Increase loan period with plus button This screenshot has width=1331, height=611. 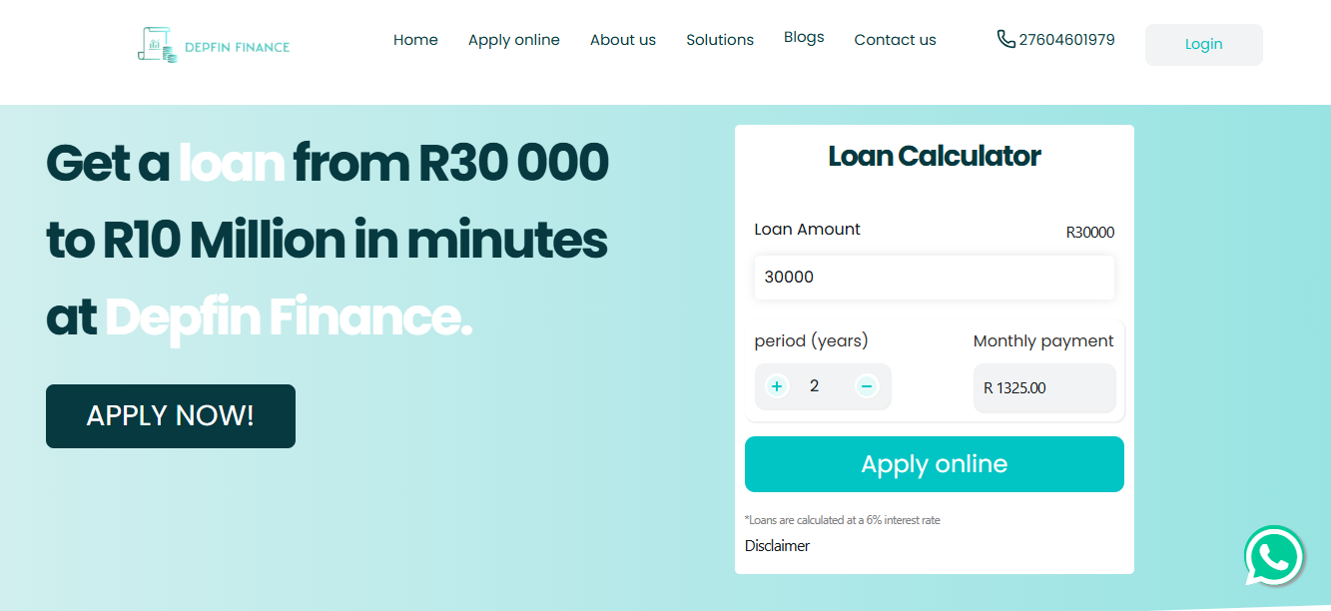pyautogui.click(x=777, y=386)
